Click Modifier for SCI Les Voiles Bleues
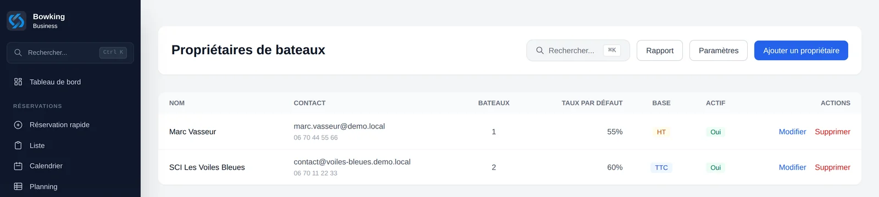The height and width of the screenshot is (197, 879). pyautogui.click(x=792, y=167)
